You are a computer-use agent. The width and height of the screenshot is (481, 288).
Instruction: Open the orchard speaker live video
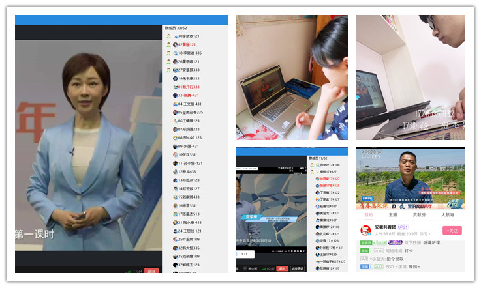411,177
